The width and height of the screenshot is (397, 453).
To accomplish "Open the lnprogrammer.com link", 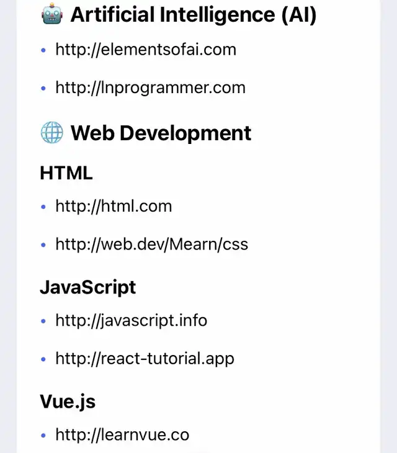I will tap(150, 88).
